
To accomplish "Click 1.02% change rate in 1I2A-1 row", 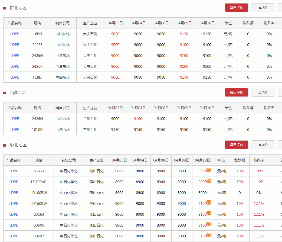I will pos(259,171).
